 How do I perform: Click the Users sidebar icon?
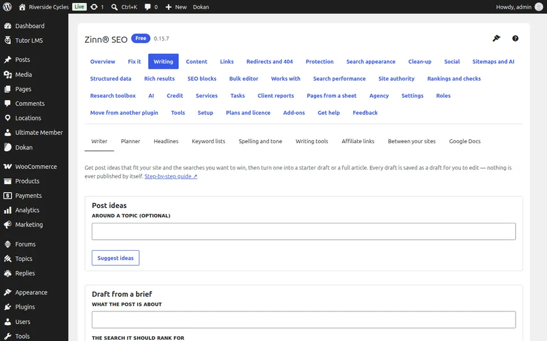coord(7,322)
